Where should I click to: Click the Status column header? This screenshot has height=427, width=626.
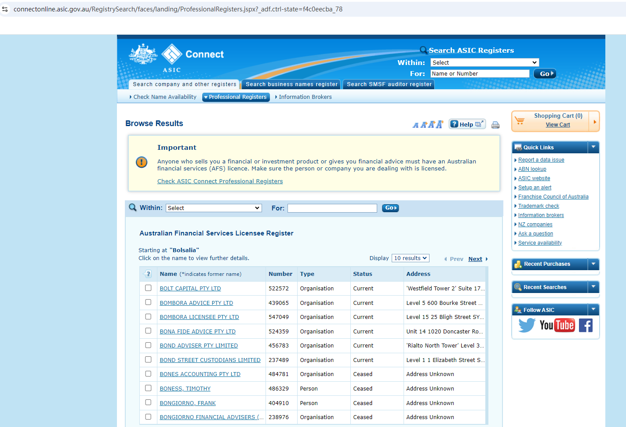pyautogui.click(x=363, y=274)
